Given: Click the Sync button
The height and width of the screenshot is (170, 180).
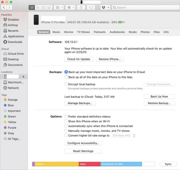Looking at the screenshot, I should tap(168, 164).
